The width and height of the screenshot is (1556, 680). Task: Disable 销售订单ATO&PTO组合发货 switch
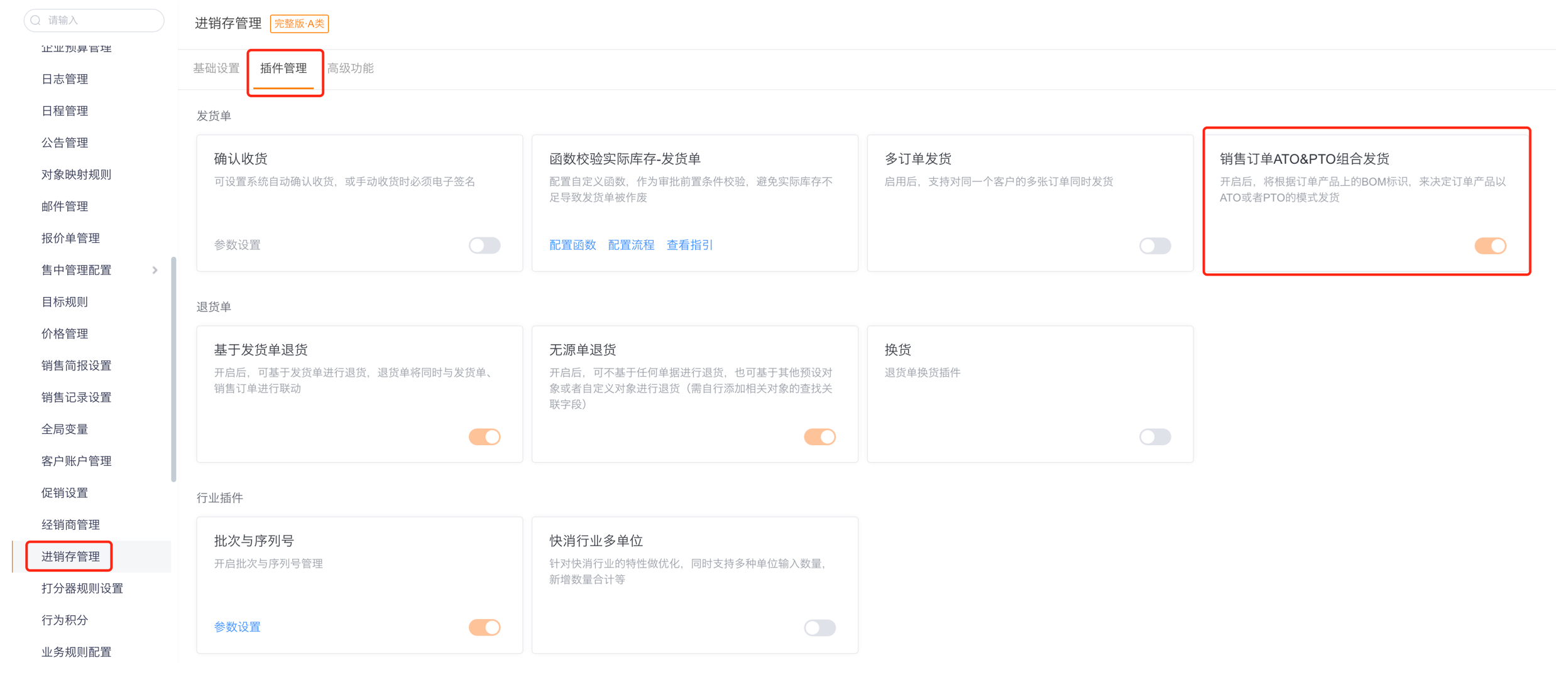[1489, 246]
